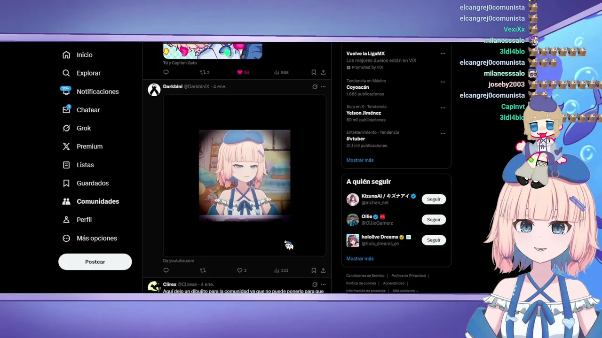Repost the Darkbini post
Image resolution: width=602 pixels, height=338 pixels.
coord(203,270)
